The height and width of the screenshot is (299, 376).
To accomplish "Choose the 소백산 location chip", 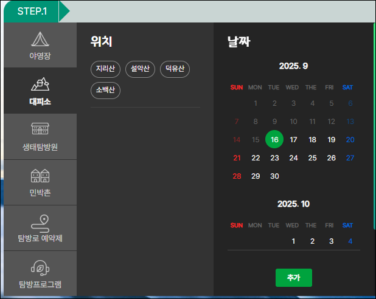I will click(x=105, y=91).
